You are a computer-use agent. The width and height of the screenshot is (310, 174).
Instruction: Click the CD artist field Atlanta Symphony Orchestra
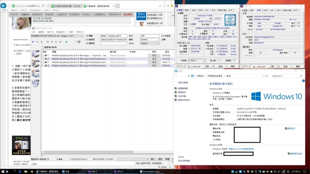[x=114, y=40]
